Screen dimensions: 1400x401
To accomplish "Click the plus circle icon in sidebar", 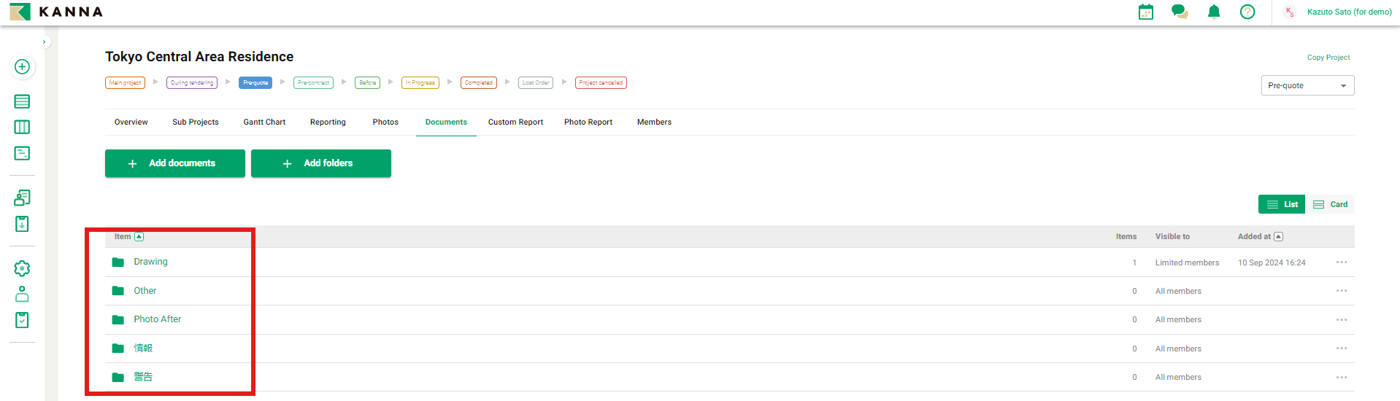I will click(22, 67).
